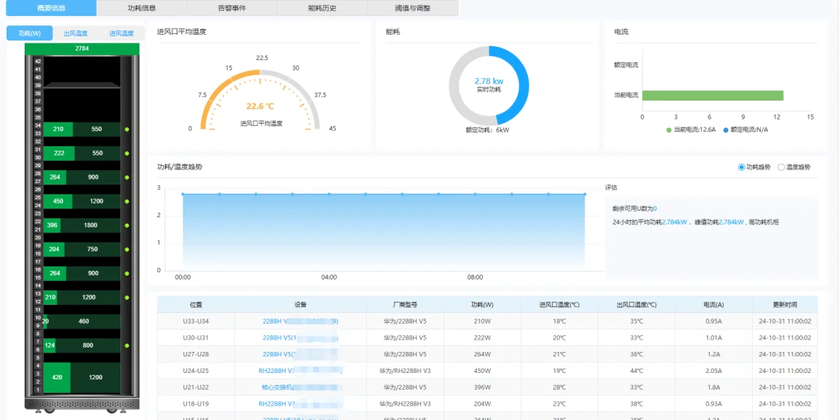The height and width of the screenshot is (420, 839).
Task: Click 厂商型号 column header
Action: pyautogui.click(x=405, y=305)
